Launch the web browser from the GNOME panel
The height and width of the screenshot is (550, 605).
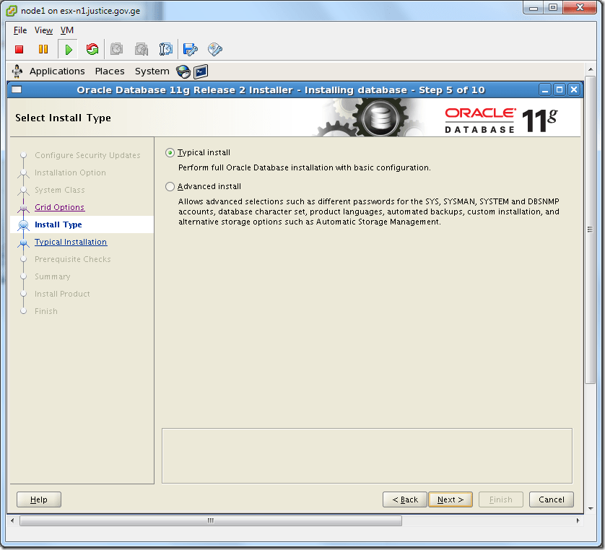click(183, 71)
